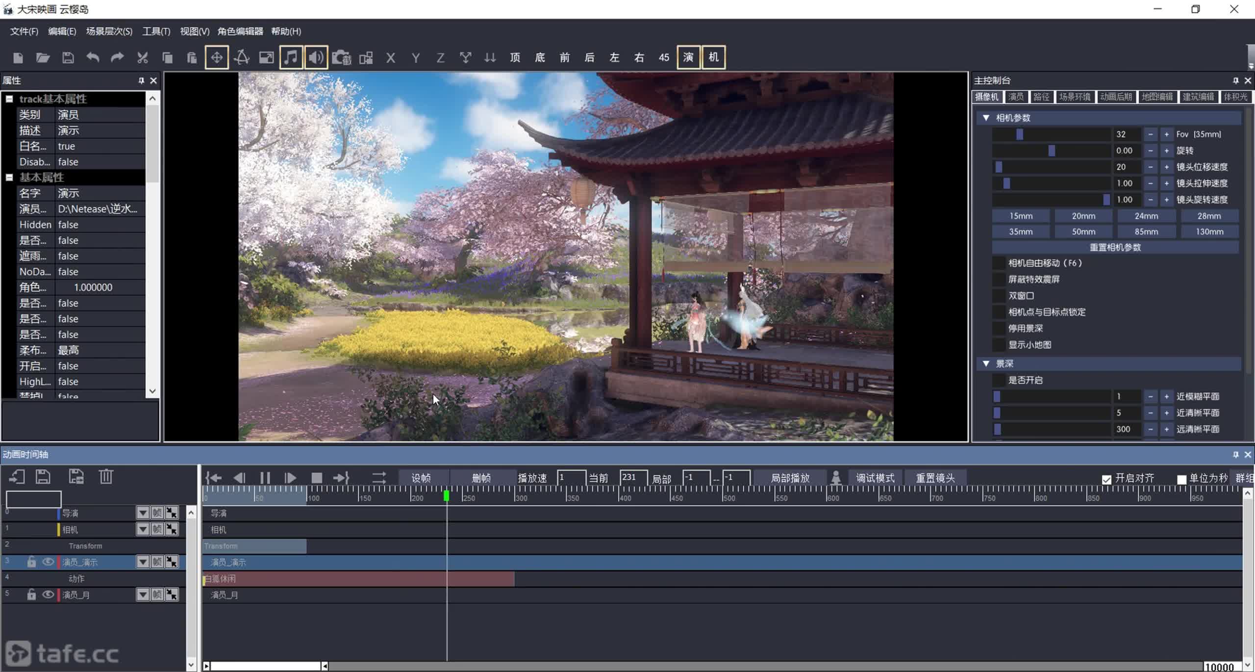Image resolution: width=1255 pixels, height=672 pixels.
Task: Enable 相机自由移动 (F6) checkbox
Action: click(x=999, y=263)
